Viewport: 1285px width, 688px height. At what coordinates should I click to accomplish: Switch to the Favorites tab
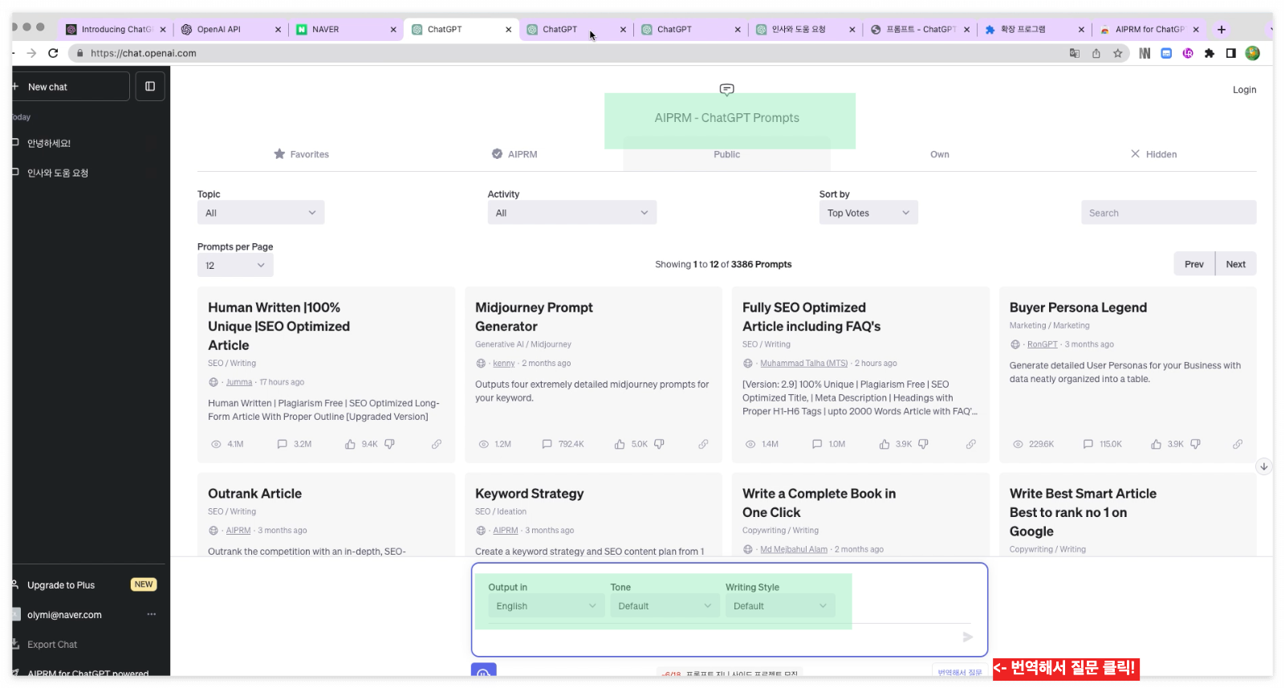(x=302, y=154)
